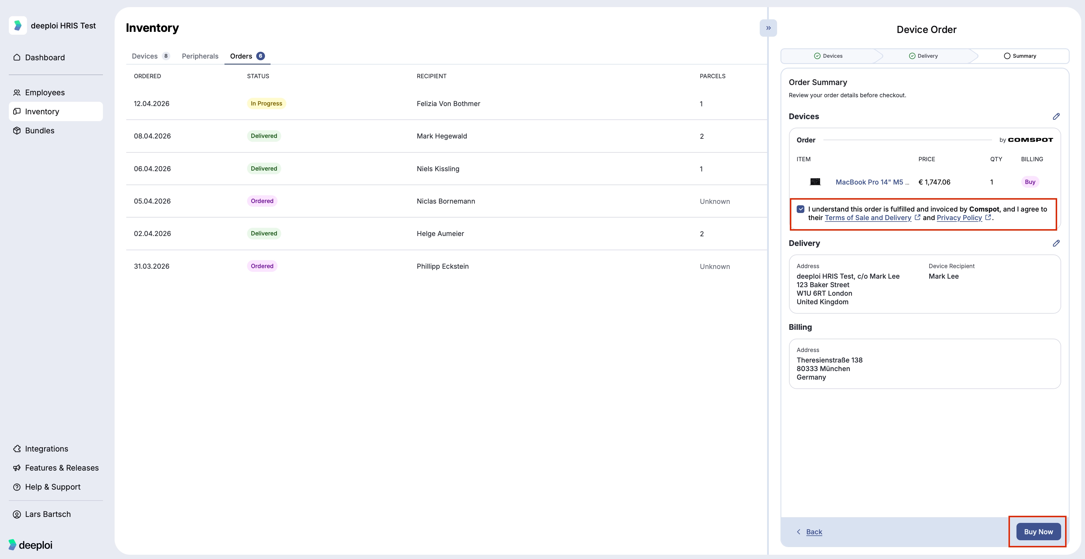Open order for Niclas Bornemann

pos(446,201)
